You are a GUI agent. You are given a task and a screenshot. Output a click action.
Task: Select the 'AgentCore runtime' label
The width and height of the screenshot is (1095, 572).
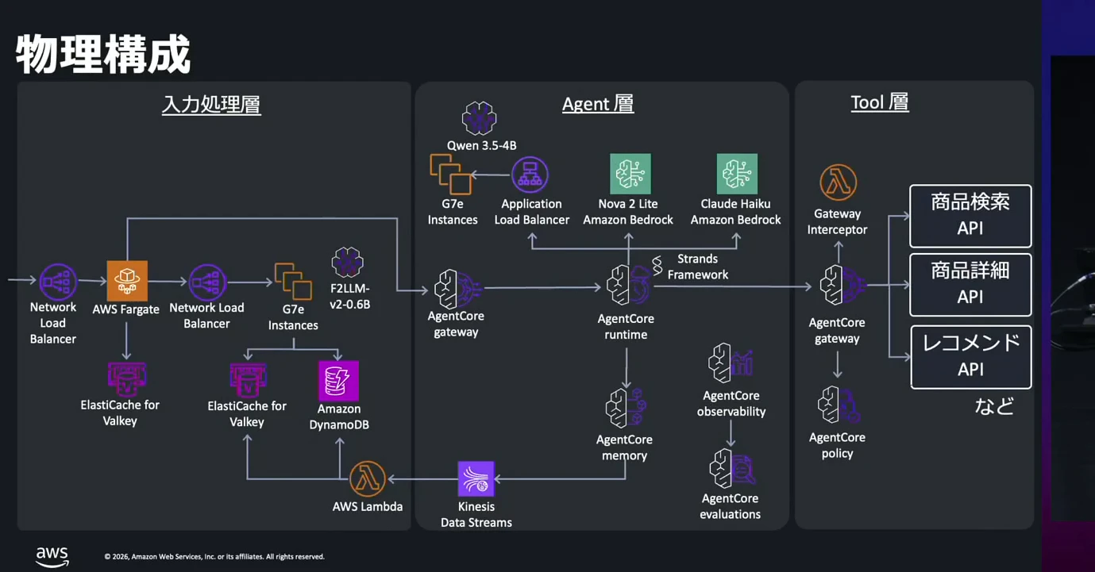point(626,327)
